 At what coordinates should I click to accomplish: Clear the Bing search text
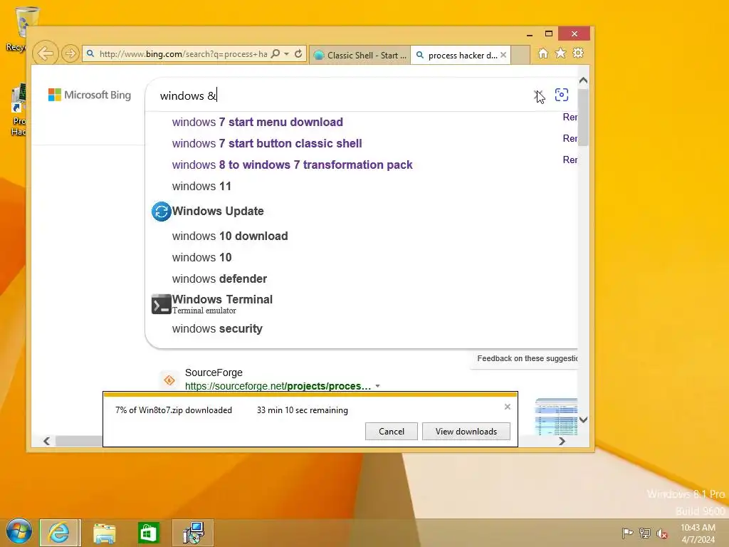[538, 95]
